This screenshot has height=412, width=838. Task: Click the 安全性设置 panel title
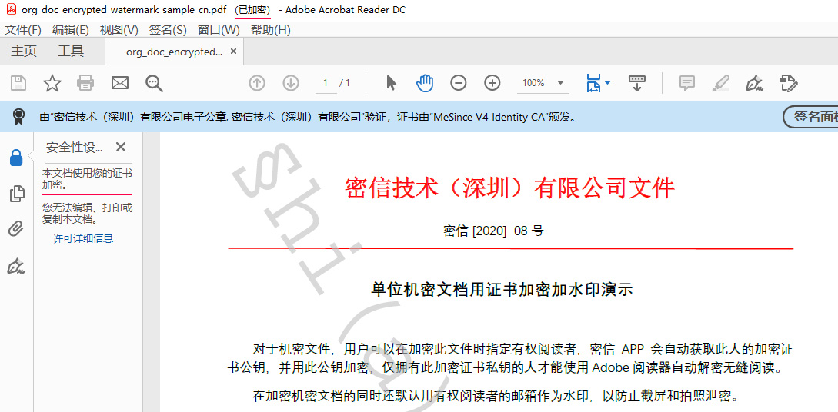click(75, 148)
